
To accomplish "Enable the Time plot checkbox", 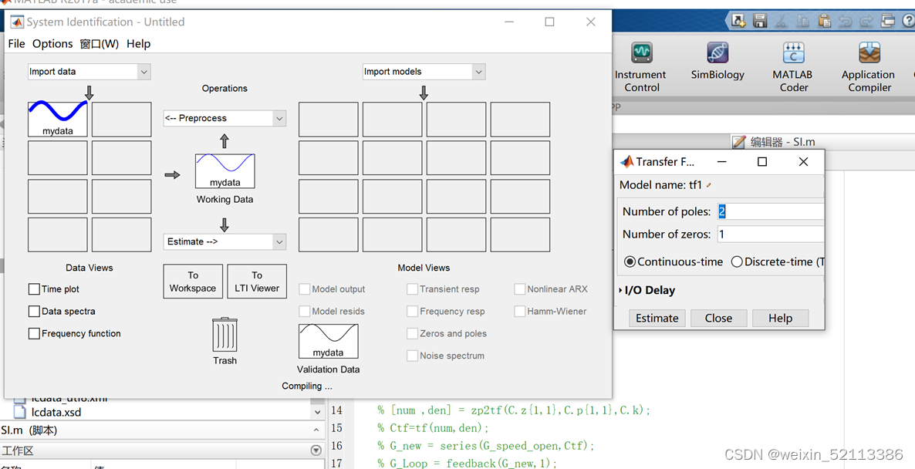I will pyautogui.click(x=34, y=289).
